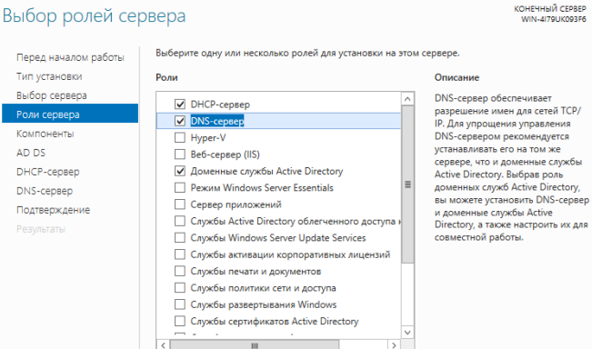
Task: Open the Выбор сервера step
Action: [x=52, y=95]
